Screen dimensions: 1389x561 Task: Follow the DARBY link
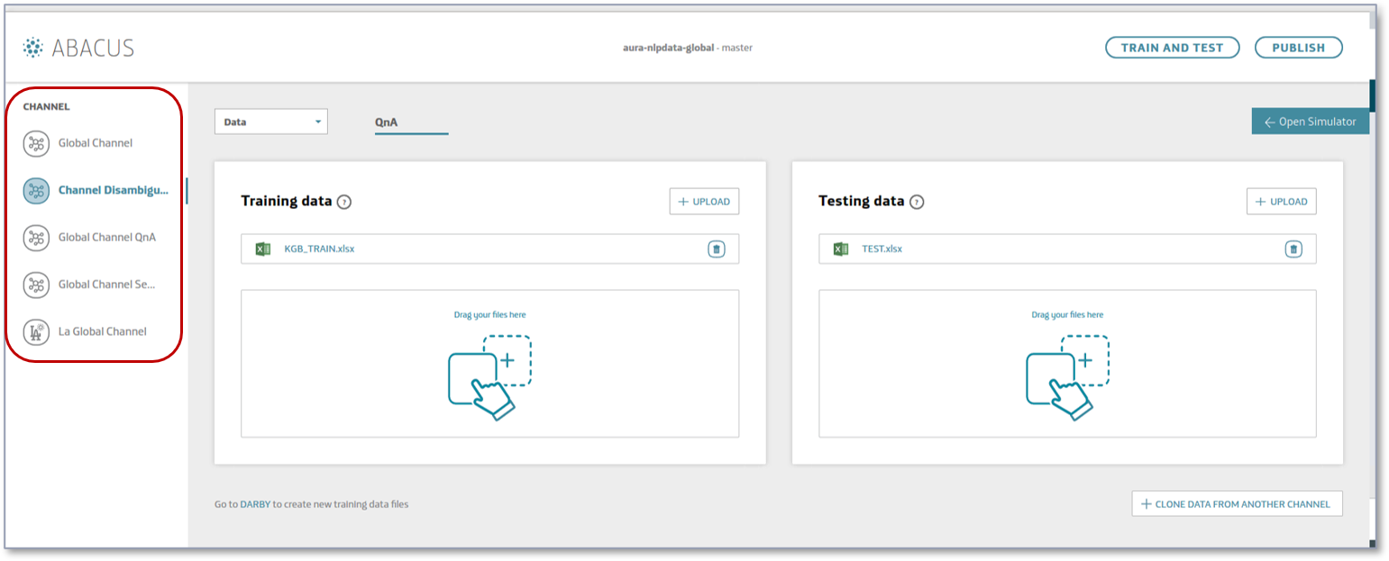[255, 504]
